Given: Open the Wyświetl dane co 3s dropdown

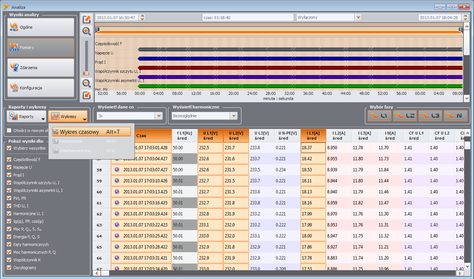Looking at the screenshot, I should click(129, 116).
